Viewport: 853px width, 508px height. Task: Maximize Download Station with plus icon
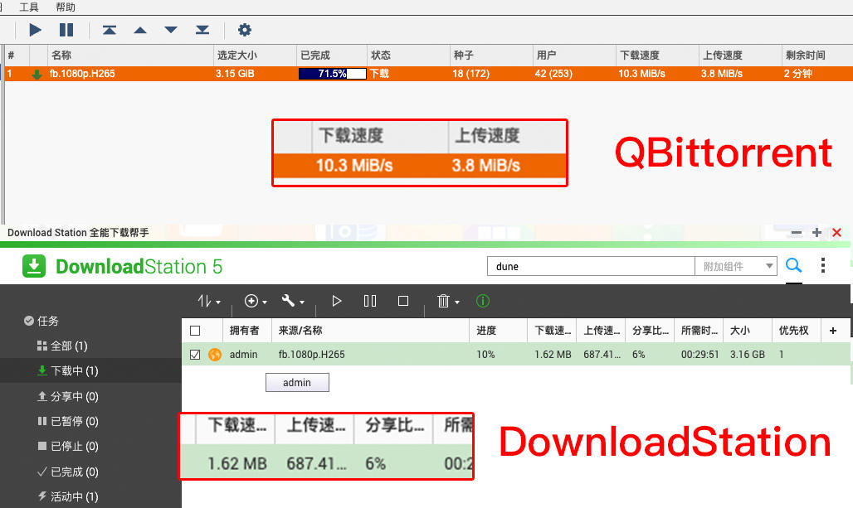816,233
